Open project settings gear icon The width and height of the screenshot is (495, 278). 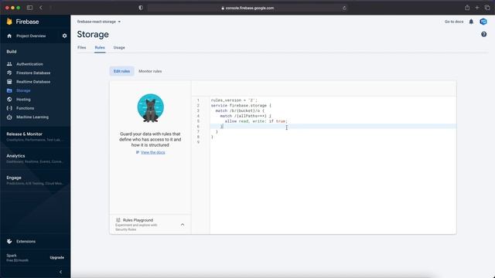pos(64,36)
